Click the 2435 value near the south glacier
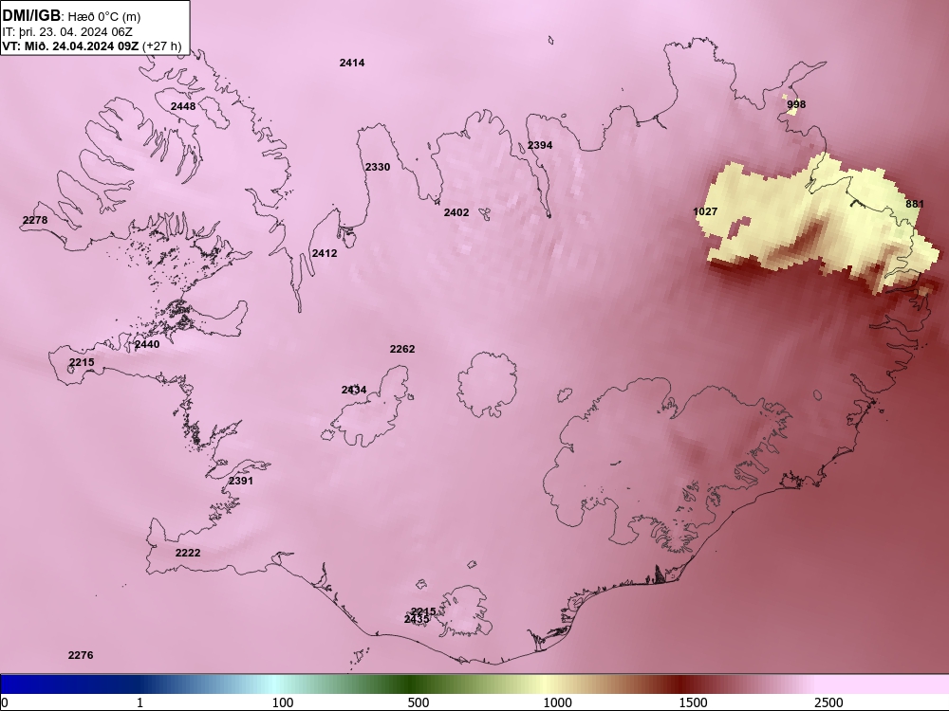Viewport: 949px width, 711px height. [417, 620]
